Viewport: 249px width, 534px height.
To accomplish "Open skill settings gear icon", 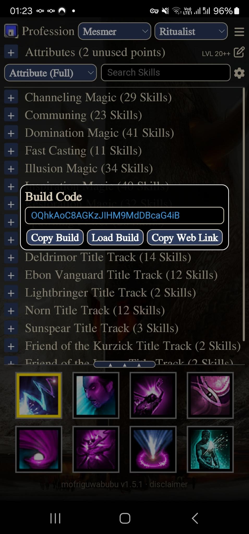I will (239, 73).
